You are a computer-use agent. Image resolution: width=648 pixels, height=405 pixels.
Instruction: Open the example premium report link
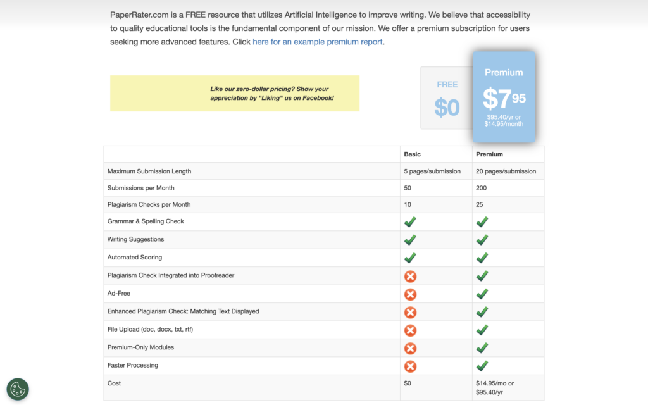[317, 41]
